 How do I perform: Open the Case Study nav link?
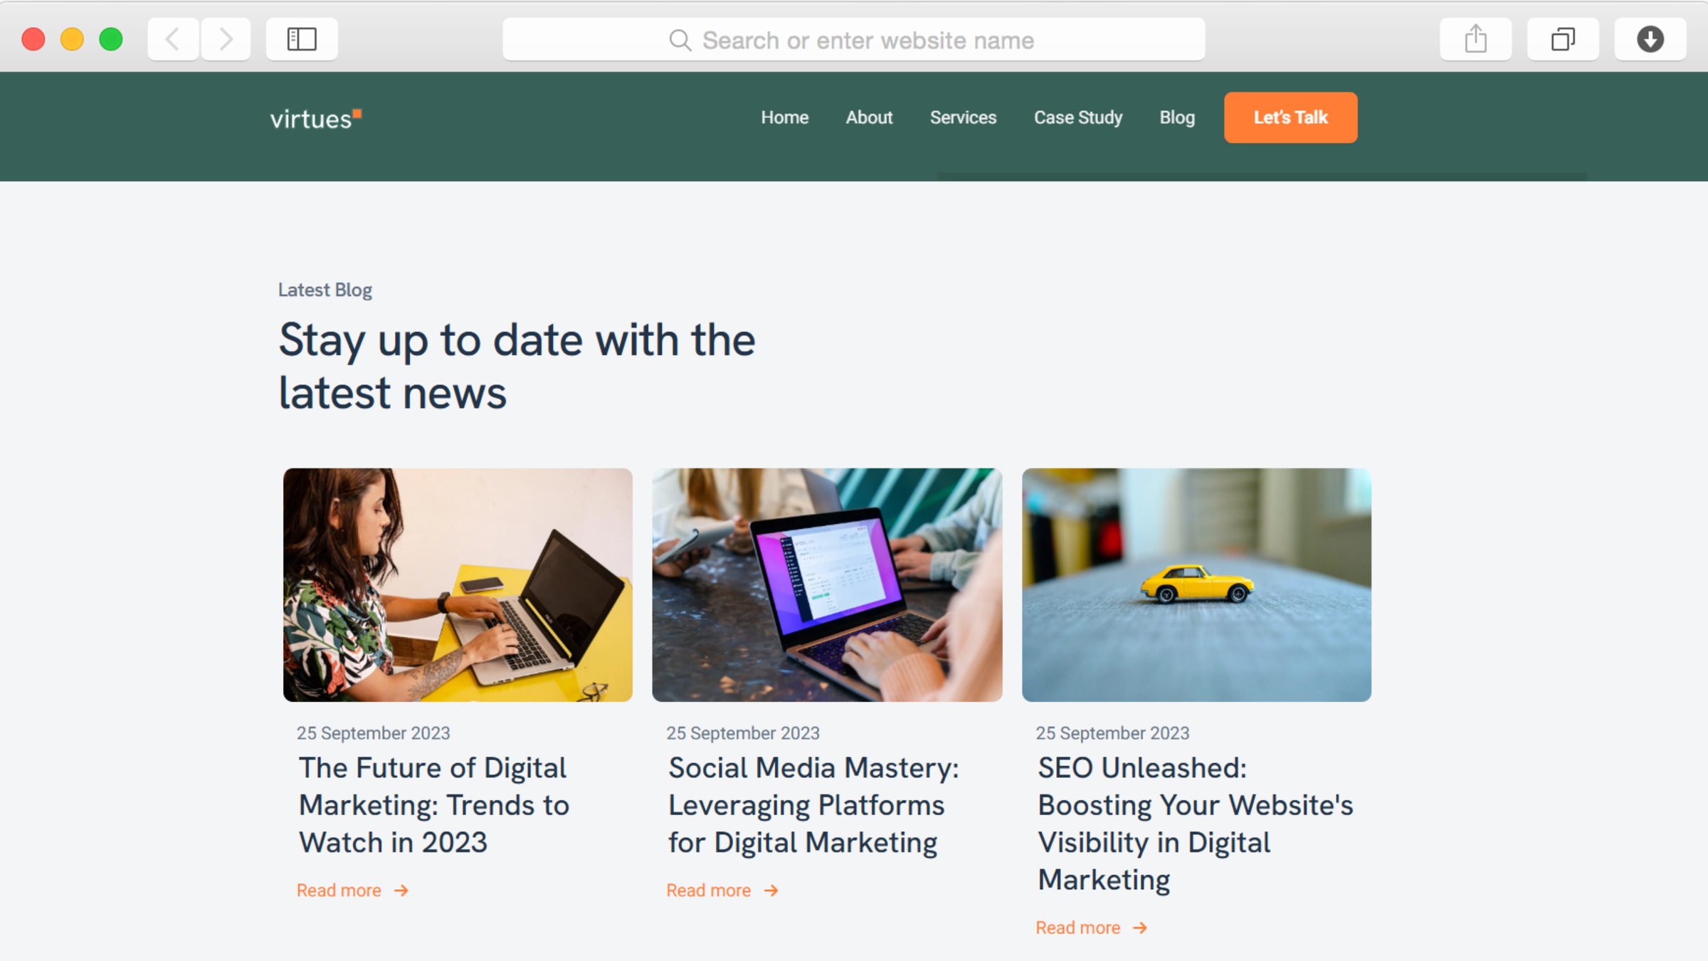click(x=1078, y=117)
